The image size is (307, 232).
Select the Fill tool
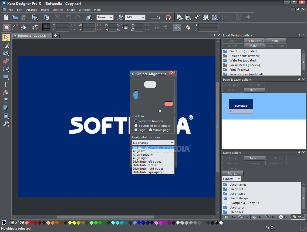(x=6, y=92)
